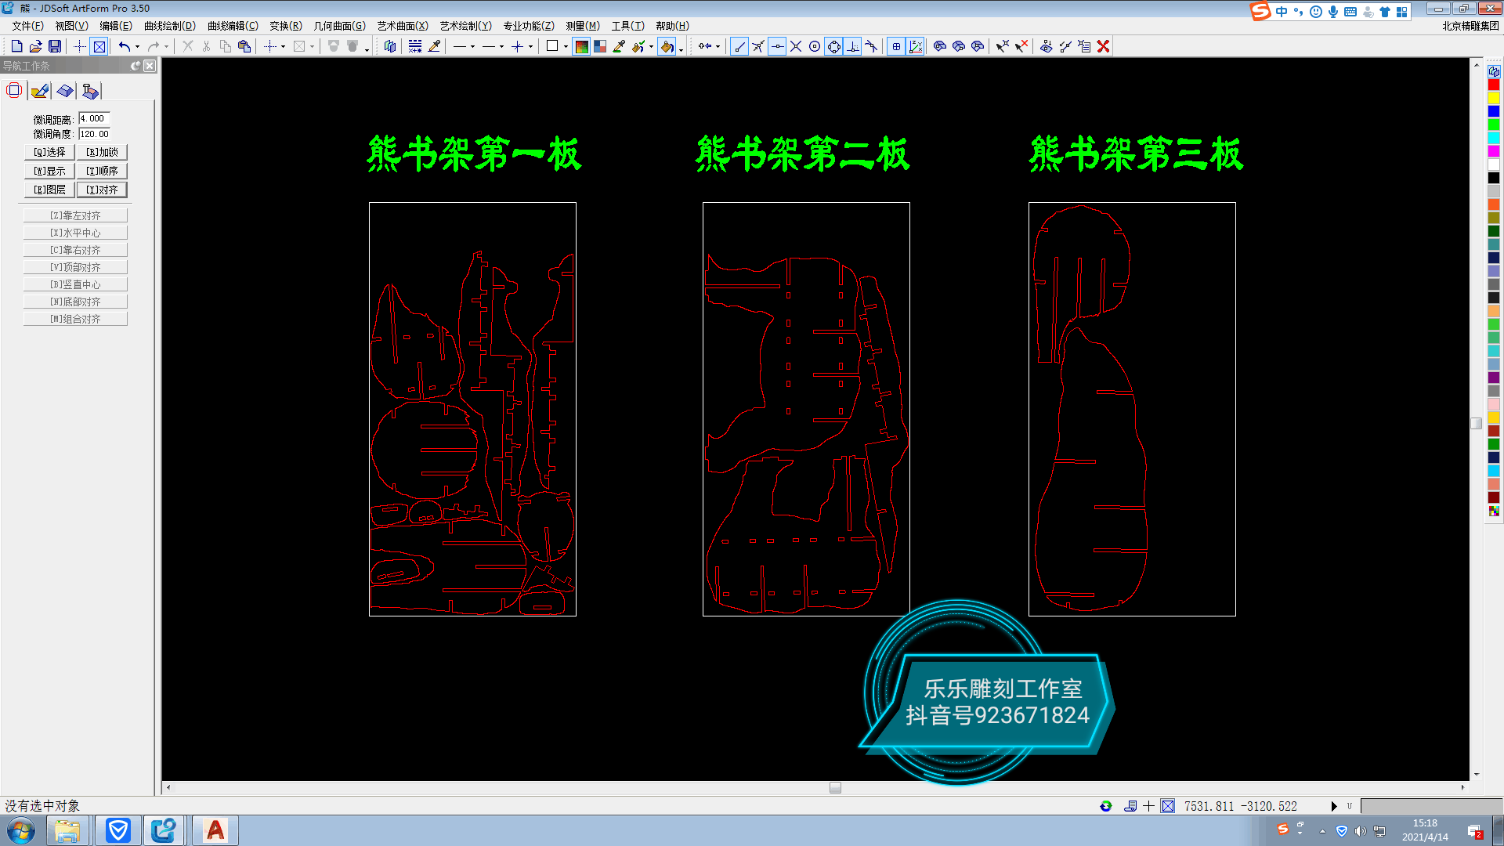Click the paint bucket fill icon
Screen dimensions: 1504x846
(667, 47)
